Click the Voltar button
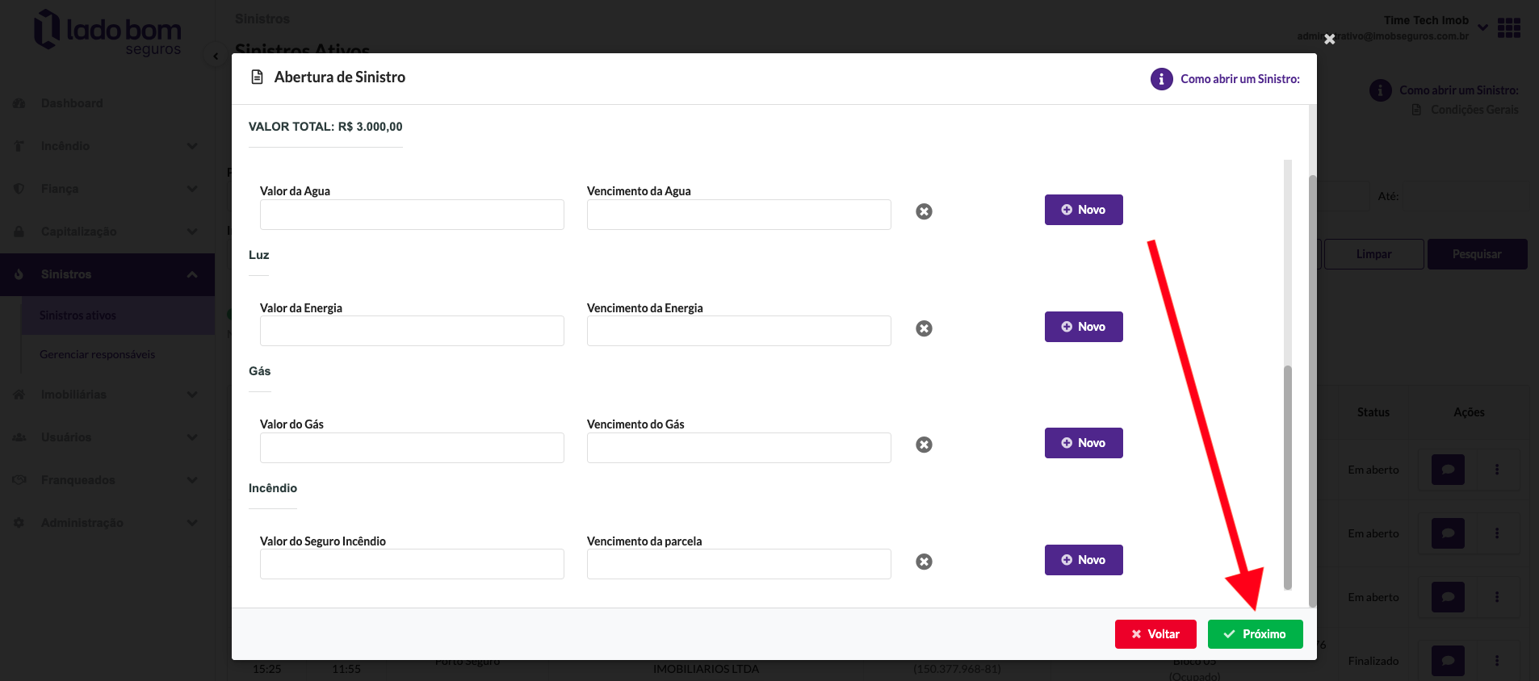1539x681 pixels. point(1155,634)
